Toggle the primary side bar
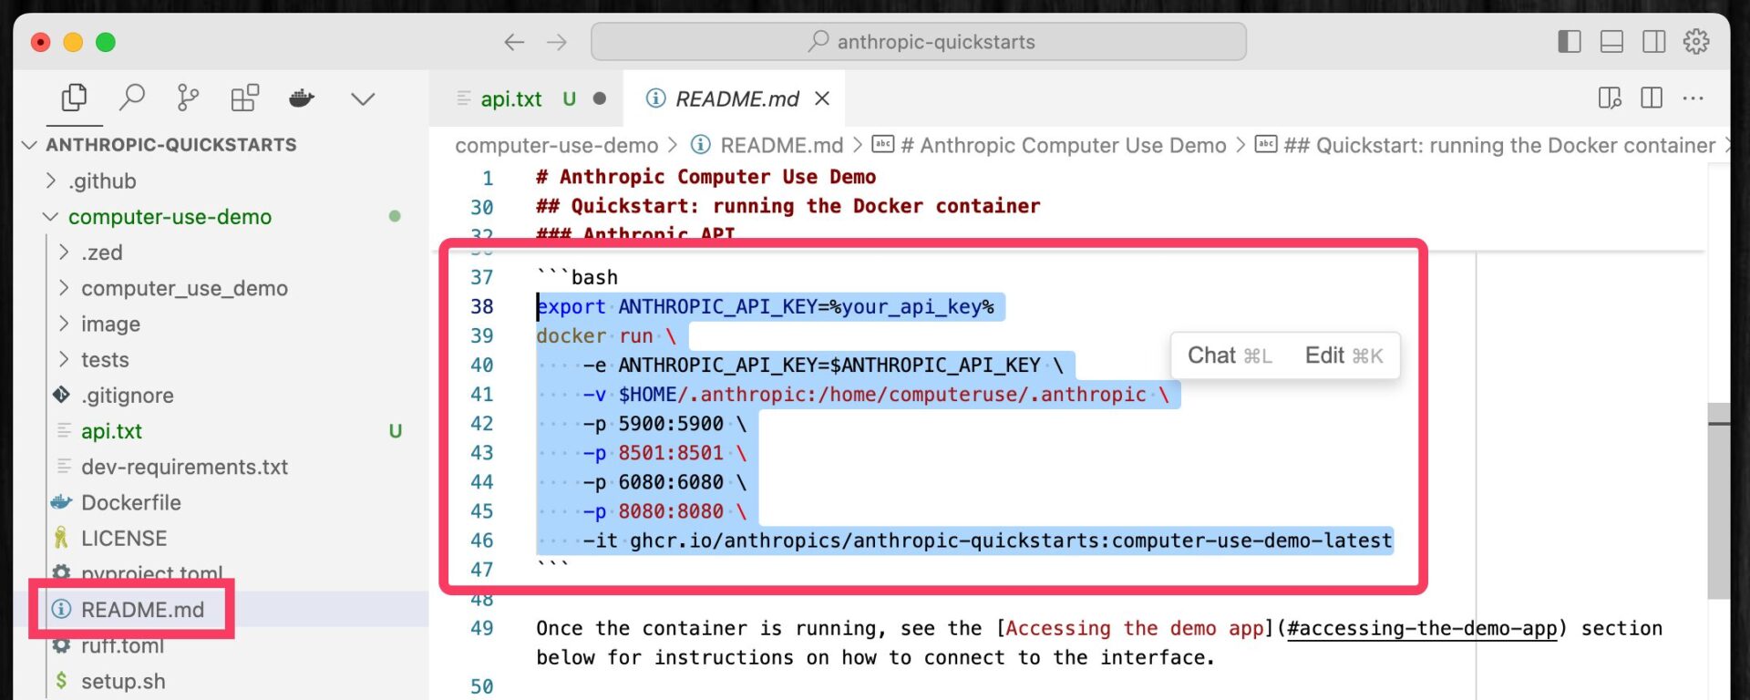This screenshot has width=1750, height=700. (1570, 42)
